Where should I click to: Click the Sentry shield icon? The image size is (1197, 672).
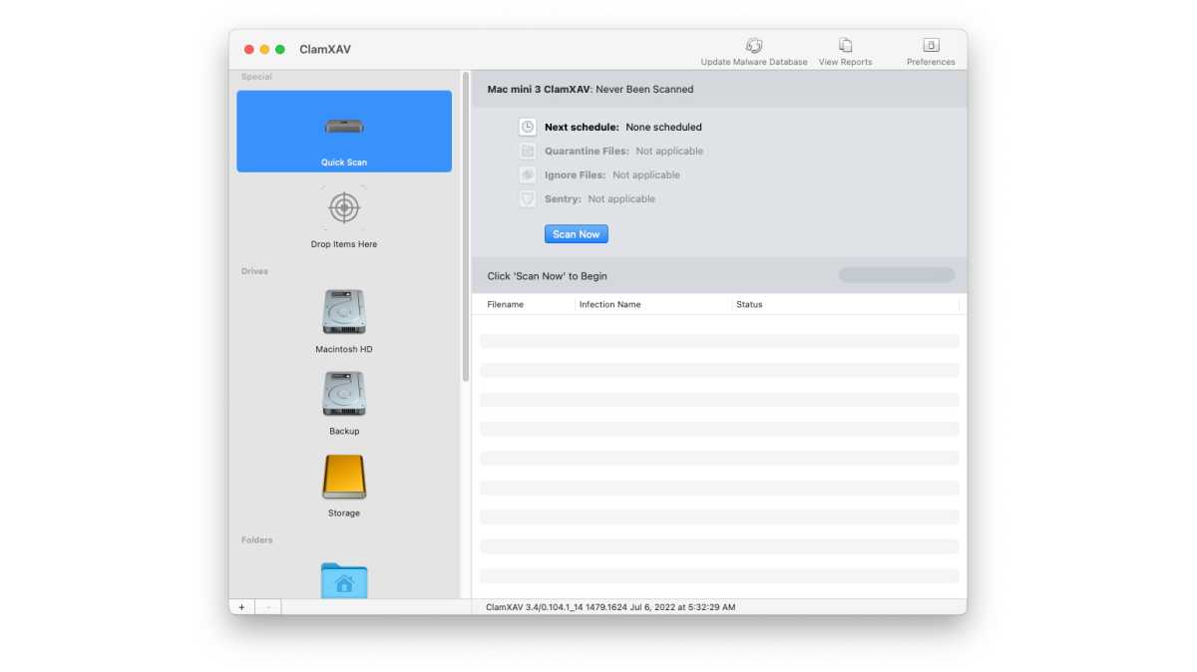click(x=528, y=198)
